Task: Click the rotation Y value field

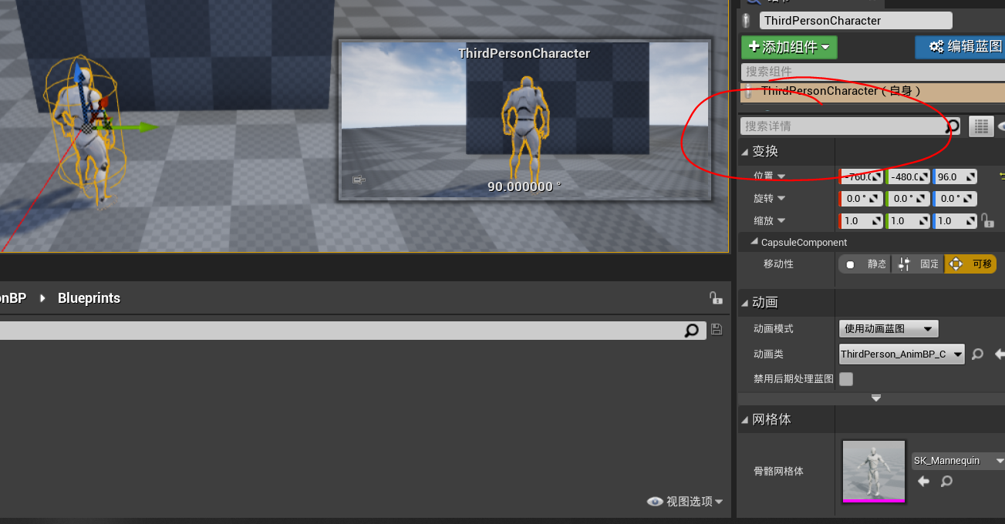Action: (x=908, y=199)
